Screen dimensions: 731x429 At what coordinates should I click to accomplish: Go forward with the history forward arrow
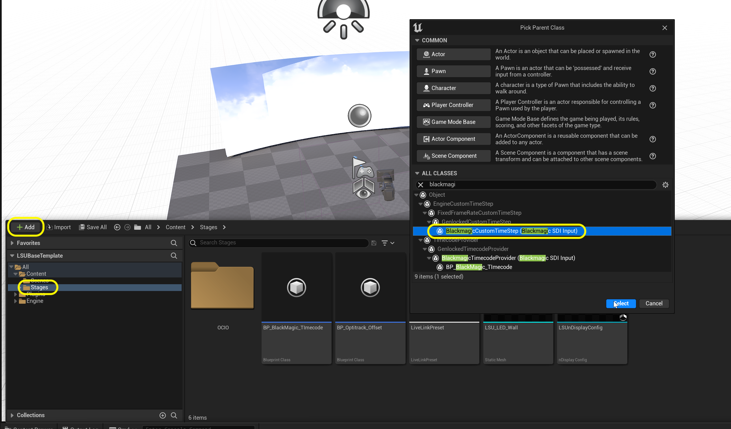[127, 227]
